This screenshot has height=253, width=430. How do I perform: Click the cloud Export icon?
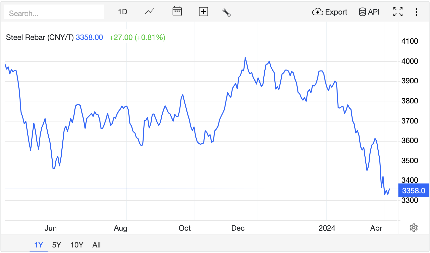coord(317,12)
